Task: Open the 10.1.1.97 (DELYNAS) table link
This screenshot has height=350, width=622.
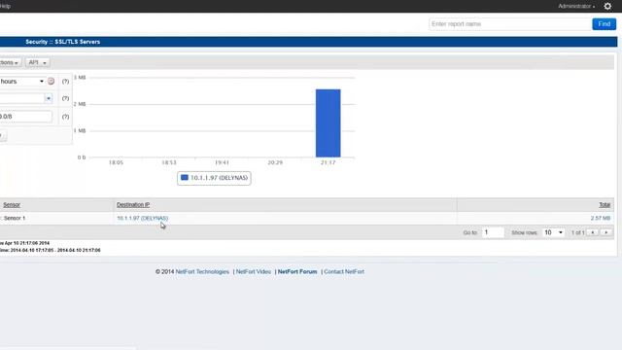Action: click(x=143, y=218)
